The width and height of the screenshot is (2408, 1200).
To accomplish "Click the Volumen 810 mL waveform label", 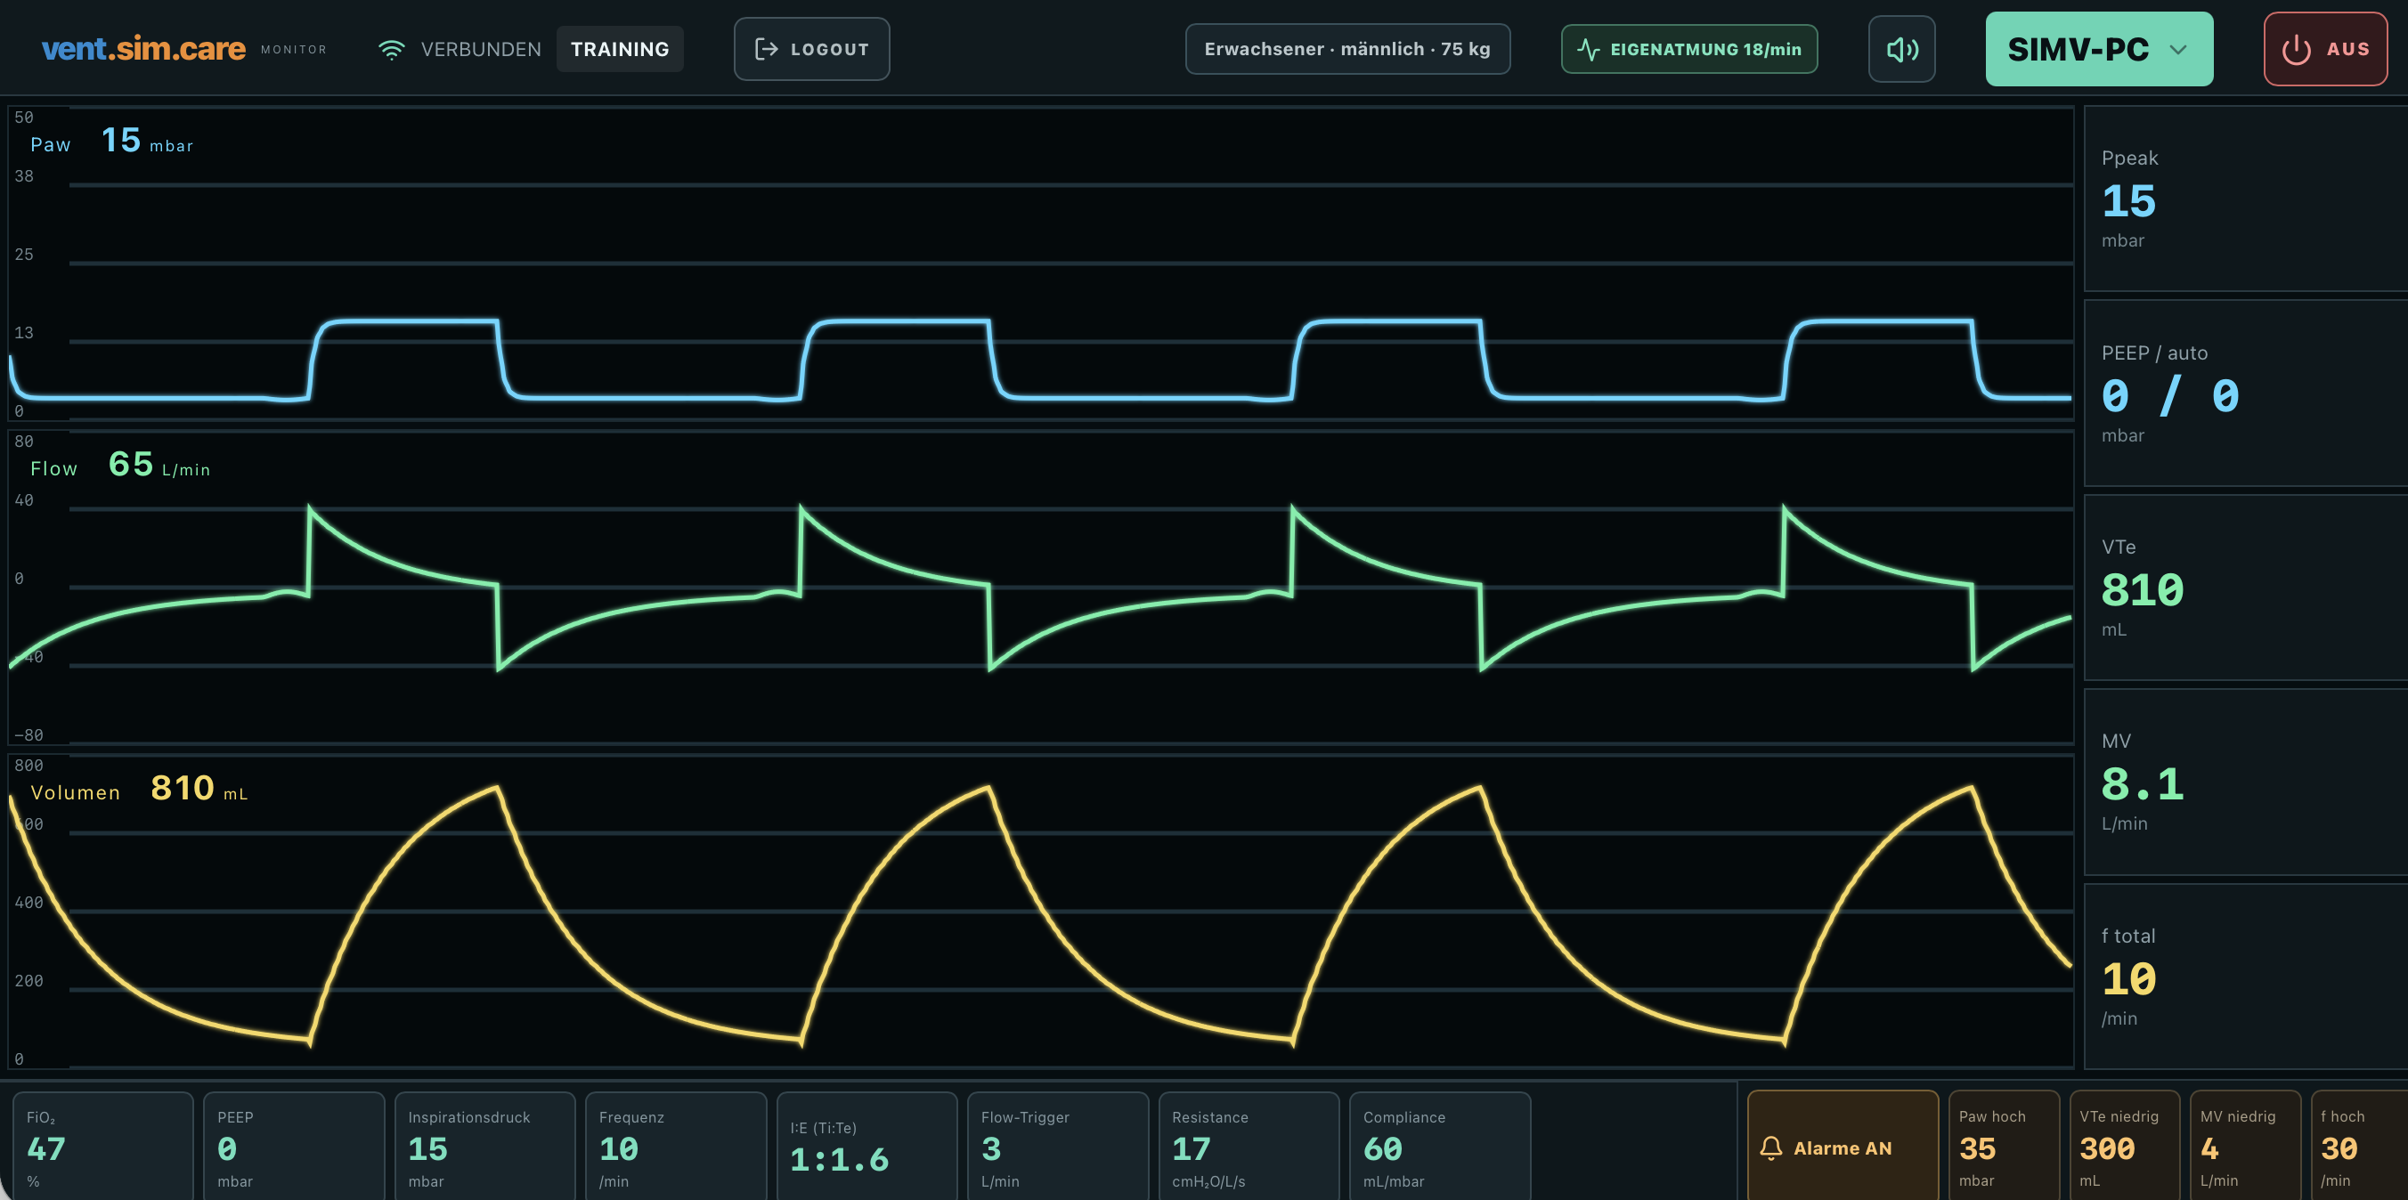I will tap(138, 789).
